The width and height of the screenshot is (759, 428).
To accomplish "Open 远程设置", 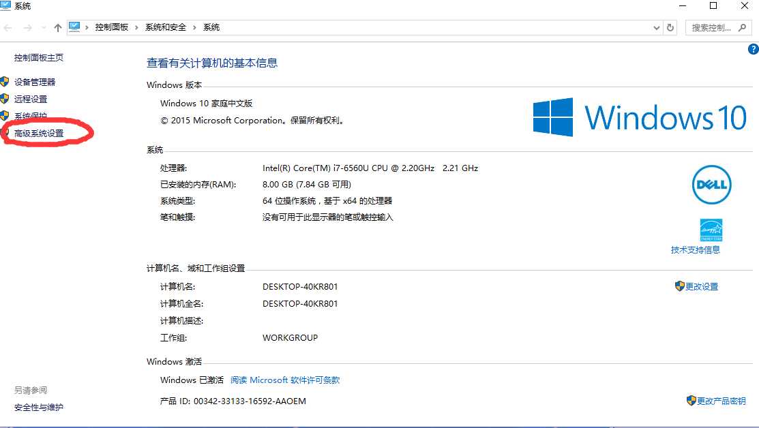I will 31,99.
